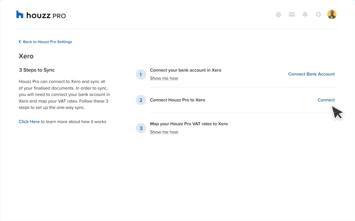Open the settings gear icon

coord(318,15)
